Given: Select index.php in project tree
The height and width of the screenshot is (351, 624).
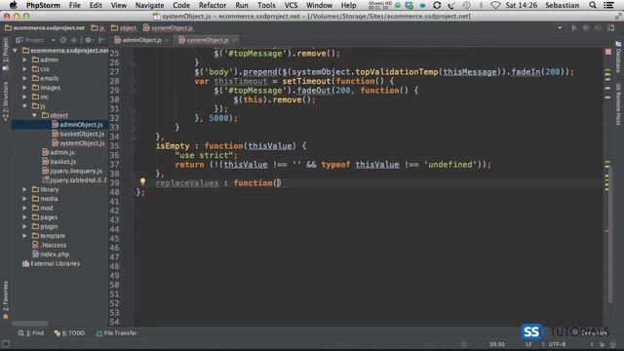Looking at the screenshot, I should coord(51,254).
